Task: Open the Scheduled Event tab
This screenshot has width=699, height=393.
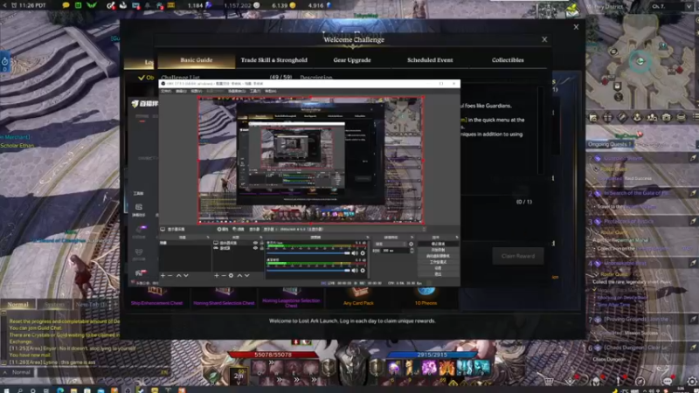Action: [x=430, y=60]
